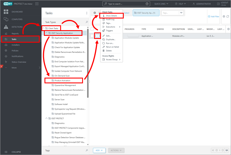
Task: Click the task row progress bar
Action: coord(133,36)
